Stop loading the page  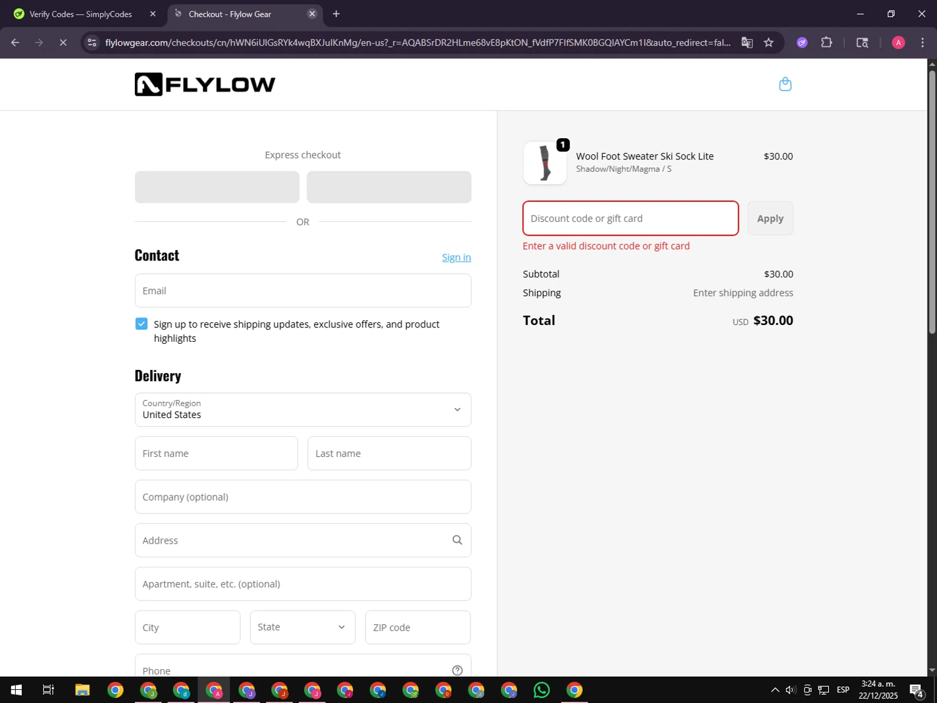(62, 42)
